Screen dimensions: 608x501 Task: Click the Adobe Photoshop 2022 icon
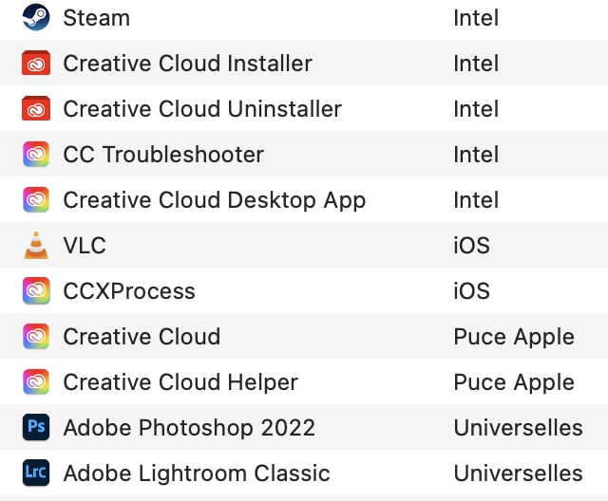pos(36,428)
